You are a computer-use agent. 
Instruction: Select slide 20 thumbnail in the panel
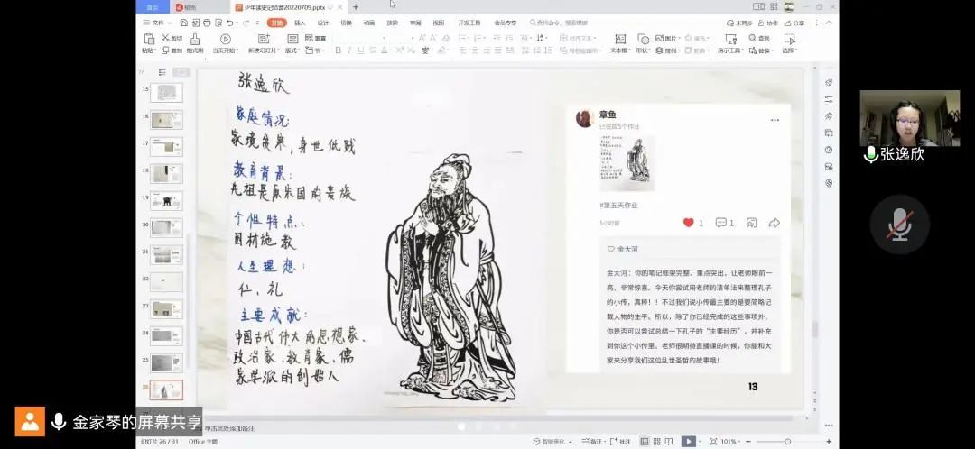(166, 228)
